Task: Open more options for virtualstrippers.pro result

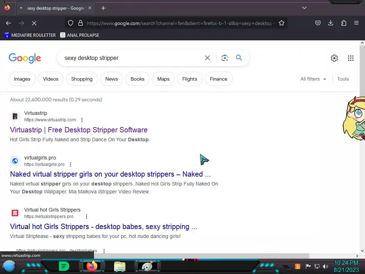Action: coord(87,217)
